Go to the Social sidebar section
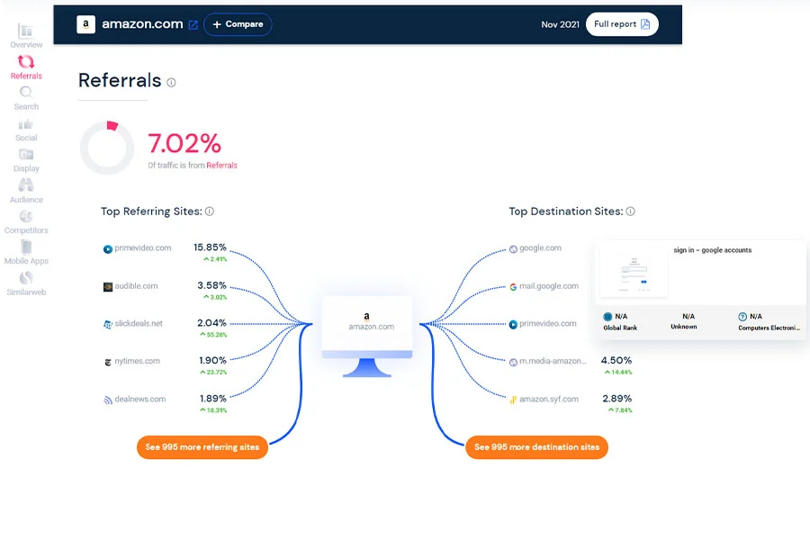810x540 pixels. click(26, 130)
